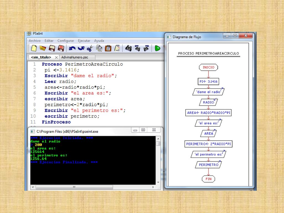Click code line 'escribir perimetro;'
Image resolution: width=284 pixels, height=213 pixels.
(x=72, y=116)
